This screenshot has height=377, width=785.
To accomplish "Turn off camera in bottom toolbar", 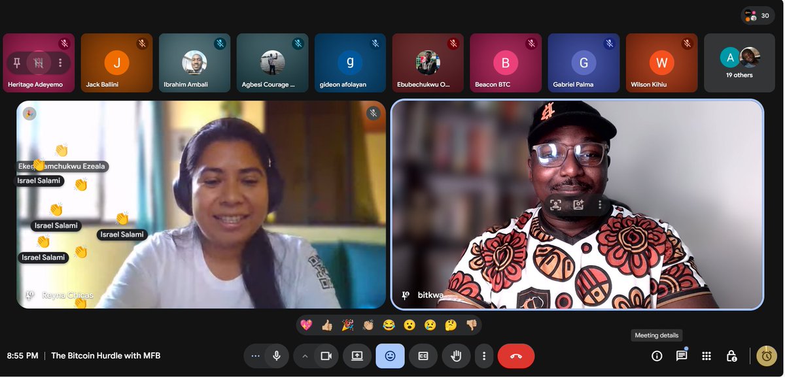I will point(326,356).
